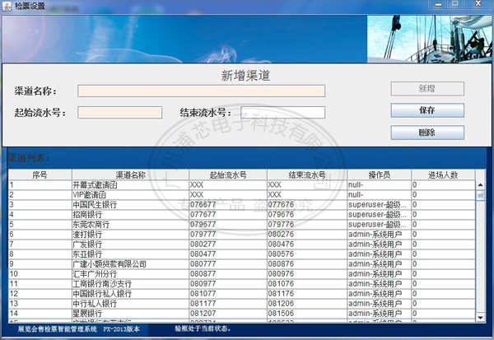Select row 东亚银行
Viewport: 494px width, 340px height.
tap(242, 254)
